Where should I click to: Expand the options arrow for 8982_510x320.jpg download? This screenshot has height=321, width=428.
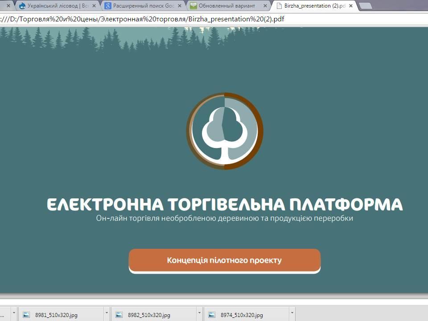coord(199,313)
